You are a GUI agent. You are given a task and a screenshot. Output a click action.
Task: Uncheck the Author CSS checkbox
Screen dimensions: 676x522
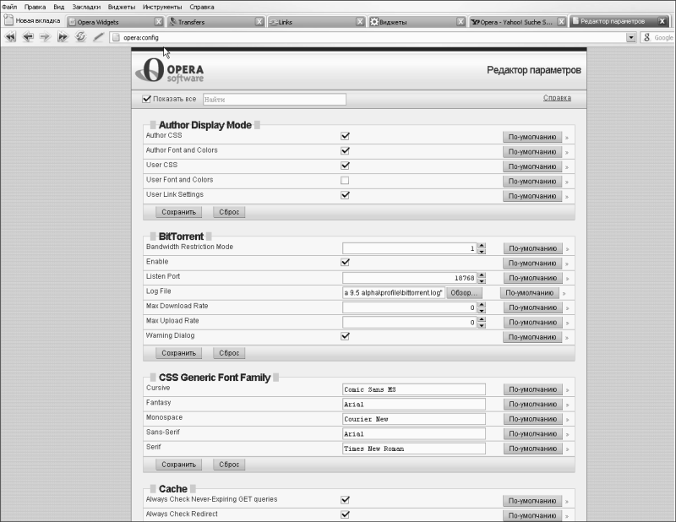[345, 135]
